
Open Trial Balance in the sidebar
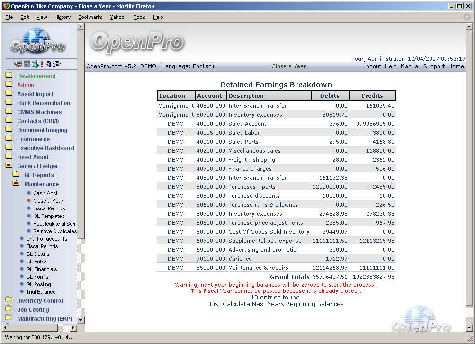pos(41,292)
